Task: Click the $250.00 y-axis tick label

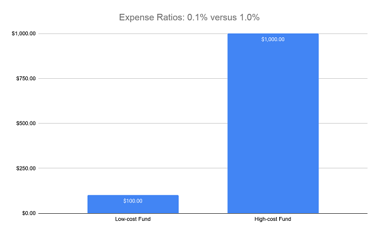Action: [26, 168]
